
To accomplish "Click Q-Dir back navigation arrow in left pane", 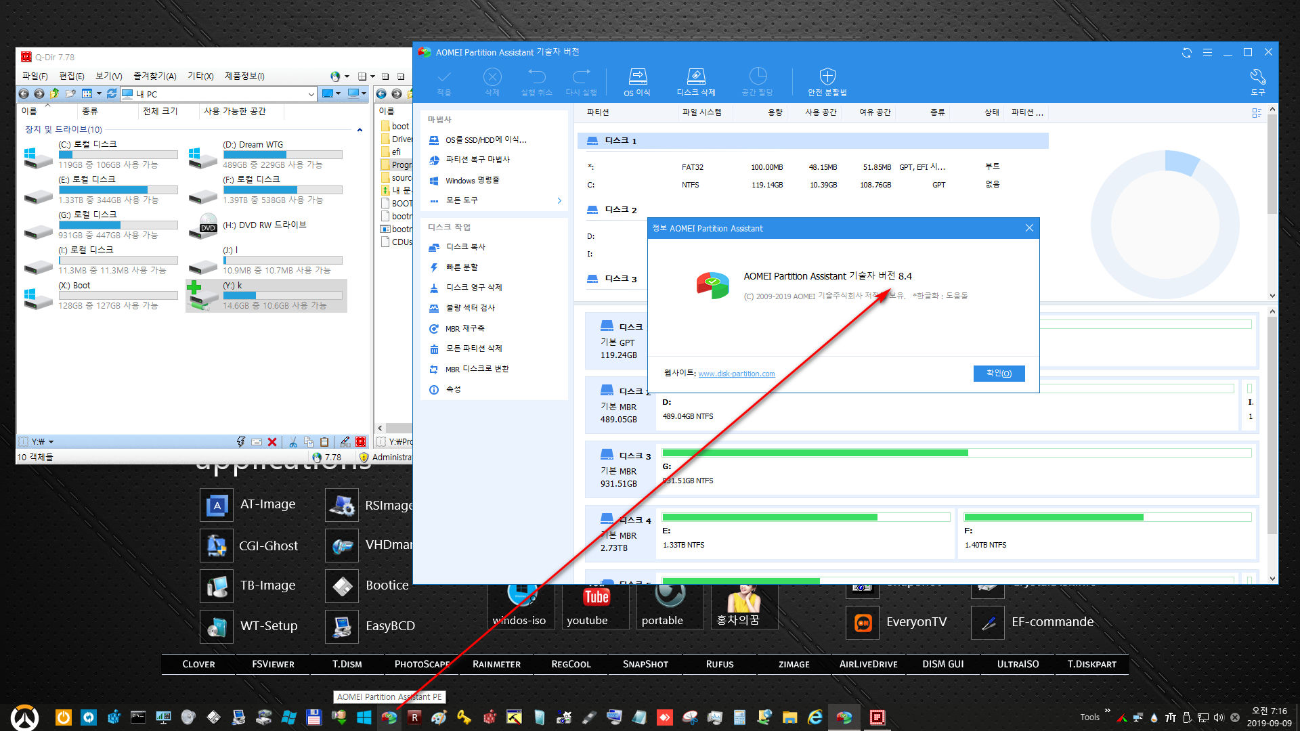I will click(x=24, y=94).
